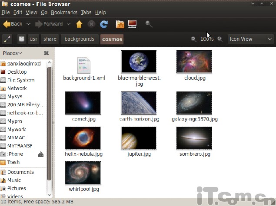Zoom out with the minus magnifier icon
Screen dimensions: 276x206
point(193,39)
